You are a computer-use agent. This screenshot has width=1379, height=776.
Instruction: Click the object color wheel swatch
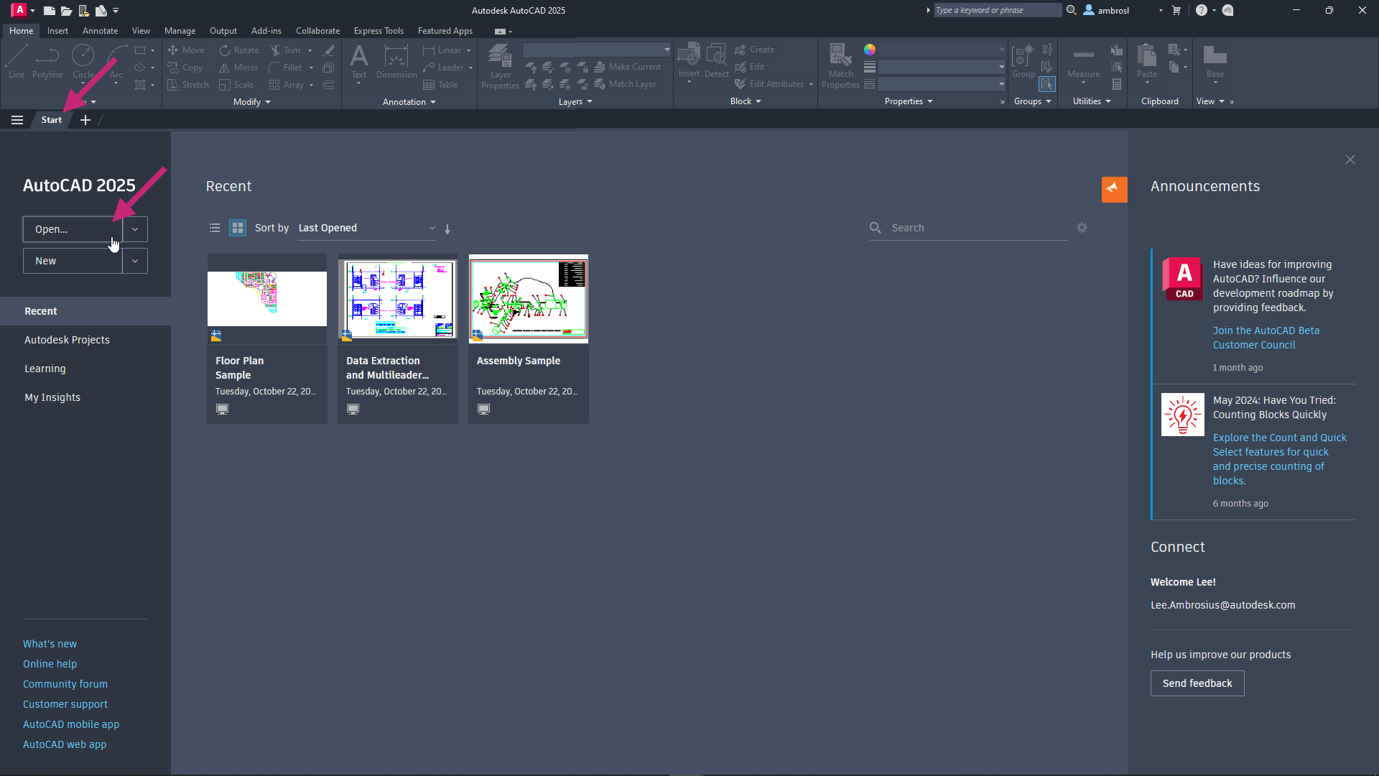pos(870,50)
